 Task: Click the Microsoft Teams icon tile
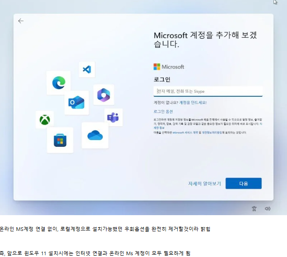[x=113, y=117]
